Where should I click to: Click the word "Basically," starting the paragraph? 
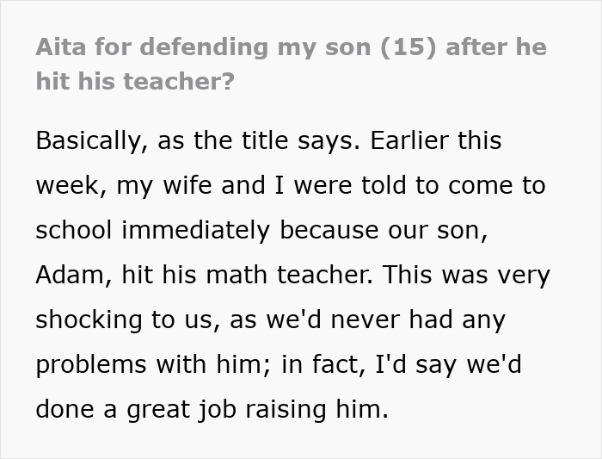[92, 140]
